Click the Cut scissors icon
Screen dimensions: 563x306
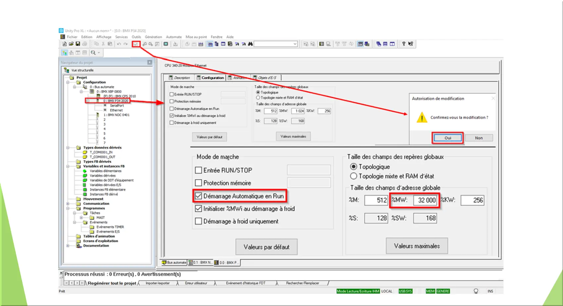tap(103, 44)
